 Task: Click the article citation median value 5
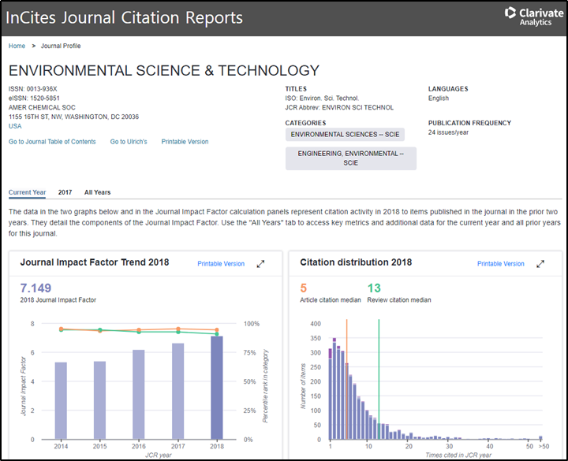303,288
